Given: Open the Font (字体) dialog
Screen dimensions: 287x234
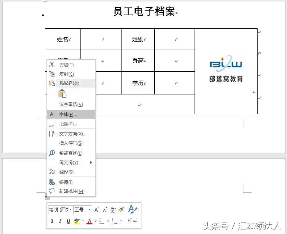Looking at the screenshot, I should coord(71,114).
